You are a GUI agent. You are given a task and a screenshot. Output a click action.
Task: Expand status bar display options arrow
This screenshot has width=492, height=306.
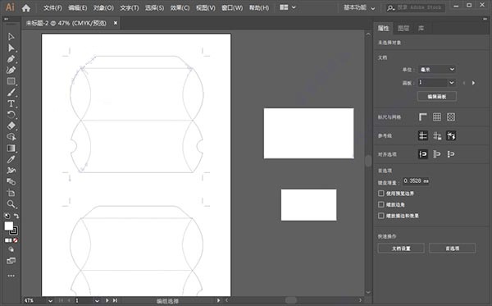click(218, 300)
